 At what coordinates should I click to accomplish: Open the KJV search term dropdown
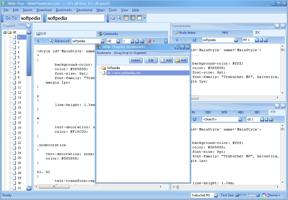[x=102, y=41]
